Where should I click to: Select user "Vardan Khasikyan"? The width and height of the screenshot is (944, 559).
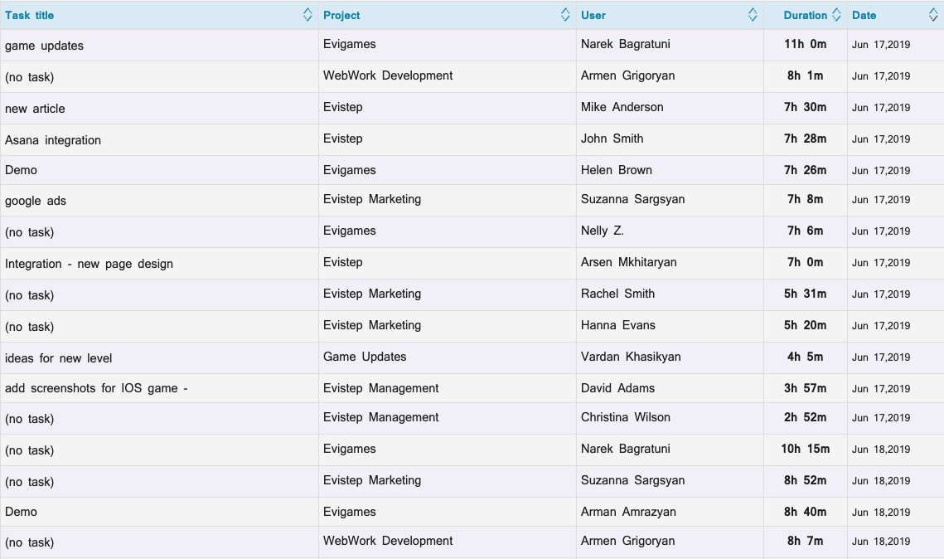pos(631,357)
